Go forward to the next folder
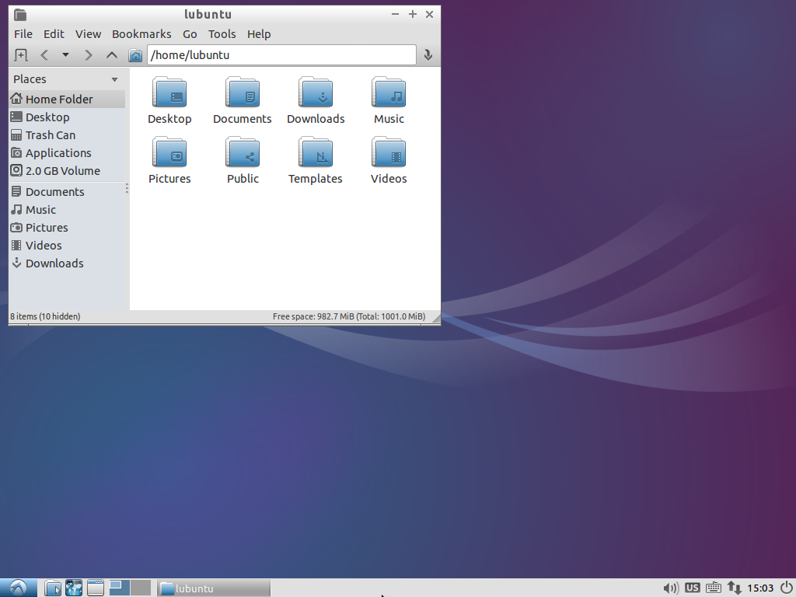Screen dimensions: 796x597 (89, 55)
